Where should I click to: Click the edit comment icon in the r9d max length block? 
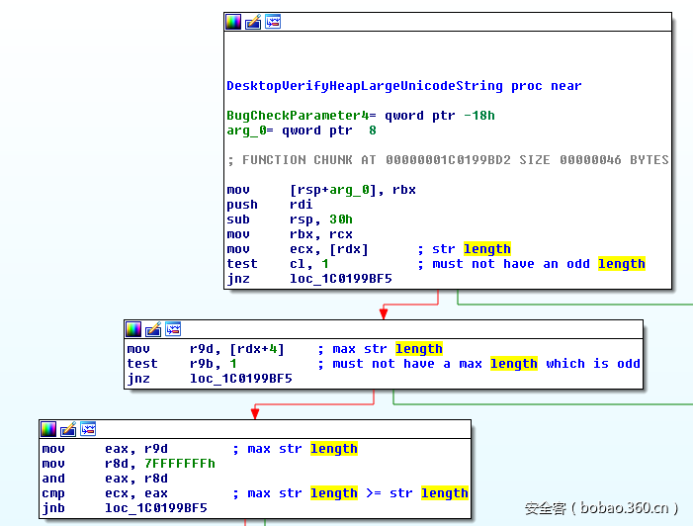point(153,329)
